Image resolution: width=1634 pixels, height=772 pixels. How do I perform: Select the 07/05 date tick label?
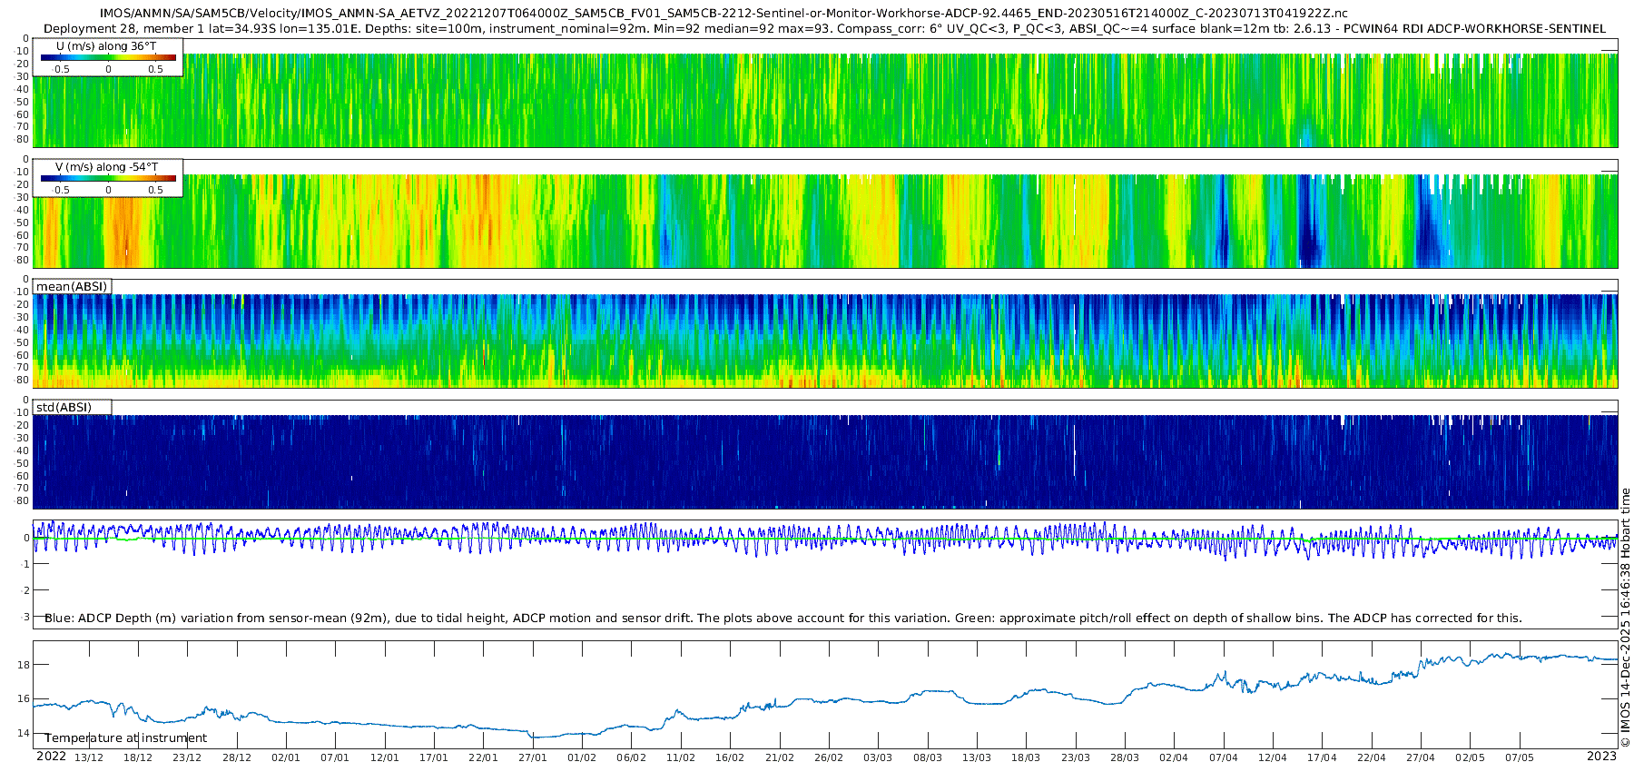[x=1520, y=757]
